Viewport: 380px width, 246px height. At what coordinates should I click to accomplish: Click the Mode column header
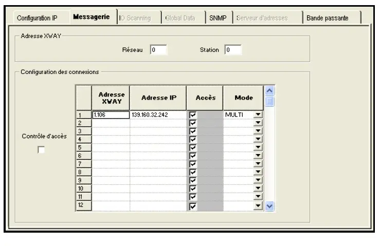point(243,98)
